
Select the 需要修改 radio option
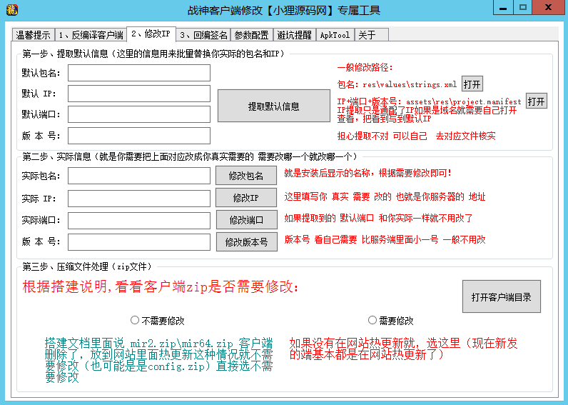click(372, 320)
